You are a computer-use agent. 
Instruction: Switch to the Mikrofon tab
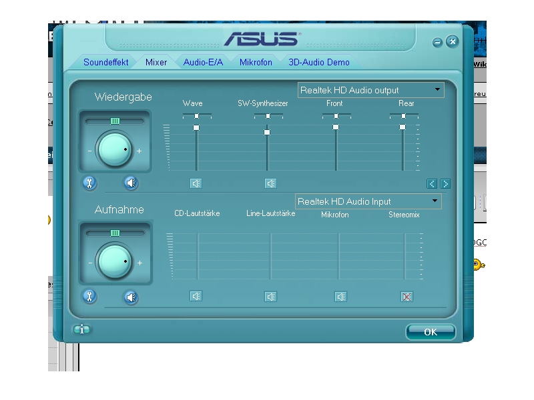(x=256, y=62)
